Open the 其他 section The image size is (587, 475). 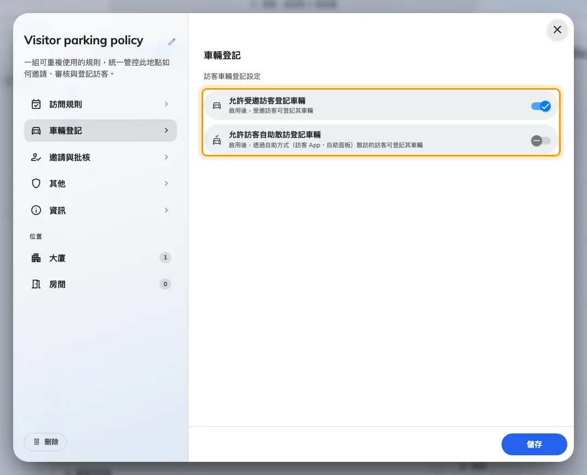(x=100, y=183)
